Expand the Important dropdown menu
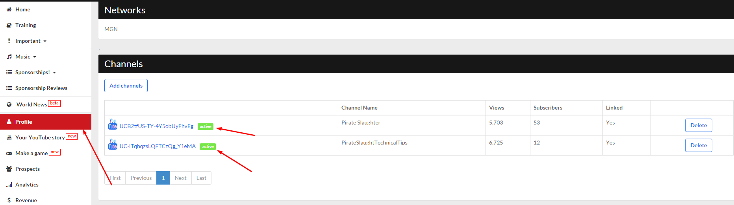734x205 pixels. point(31,41)
